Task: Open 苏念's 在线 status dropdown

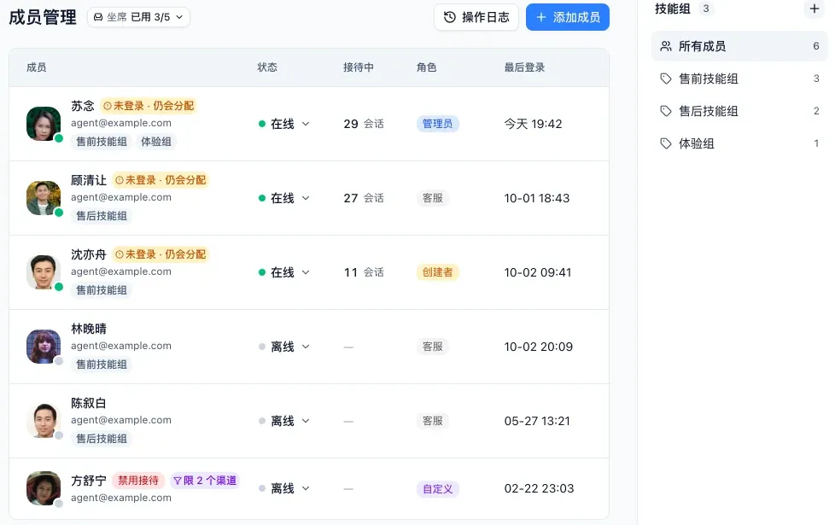Action: click(283, 124)
